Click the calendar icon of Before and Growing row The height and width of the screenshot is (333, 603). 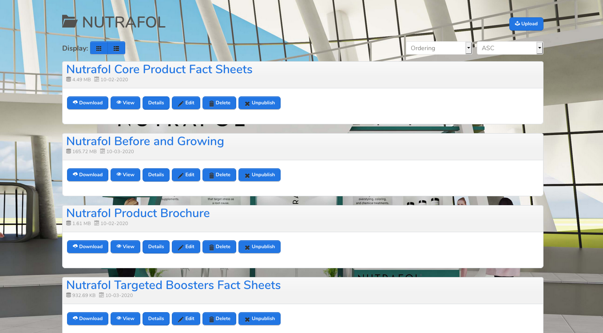103,151
